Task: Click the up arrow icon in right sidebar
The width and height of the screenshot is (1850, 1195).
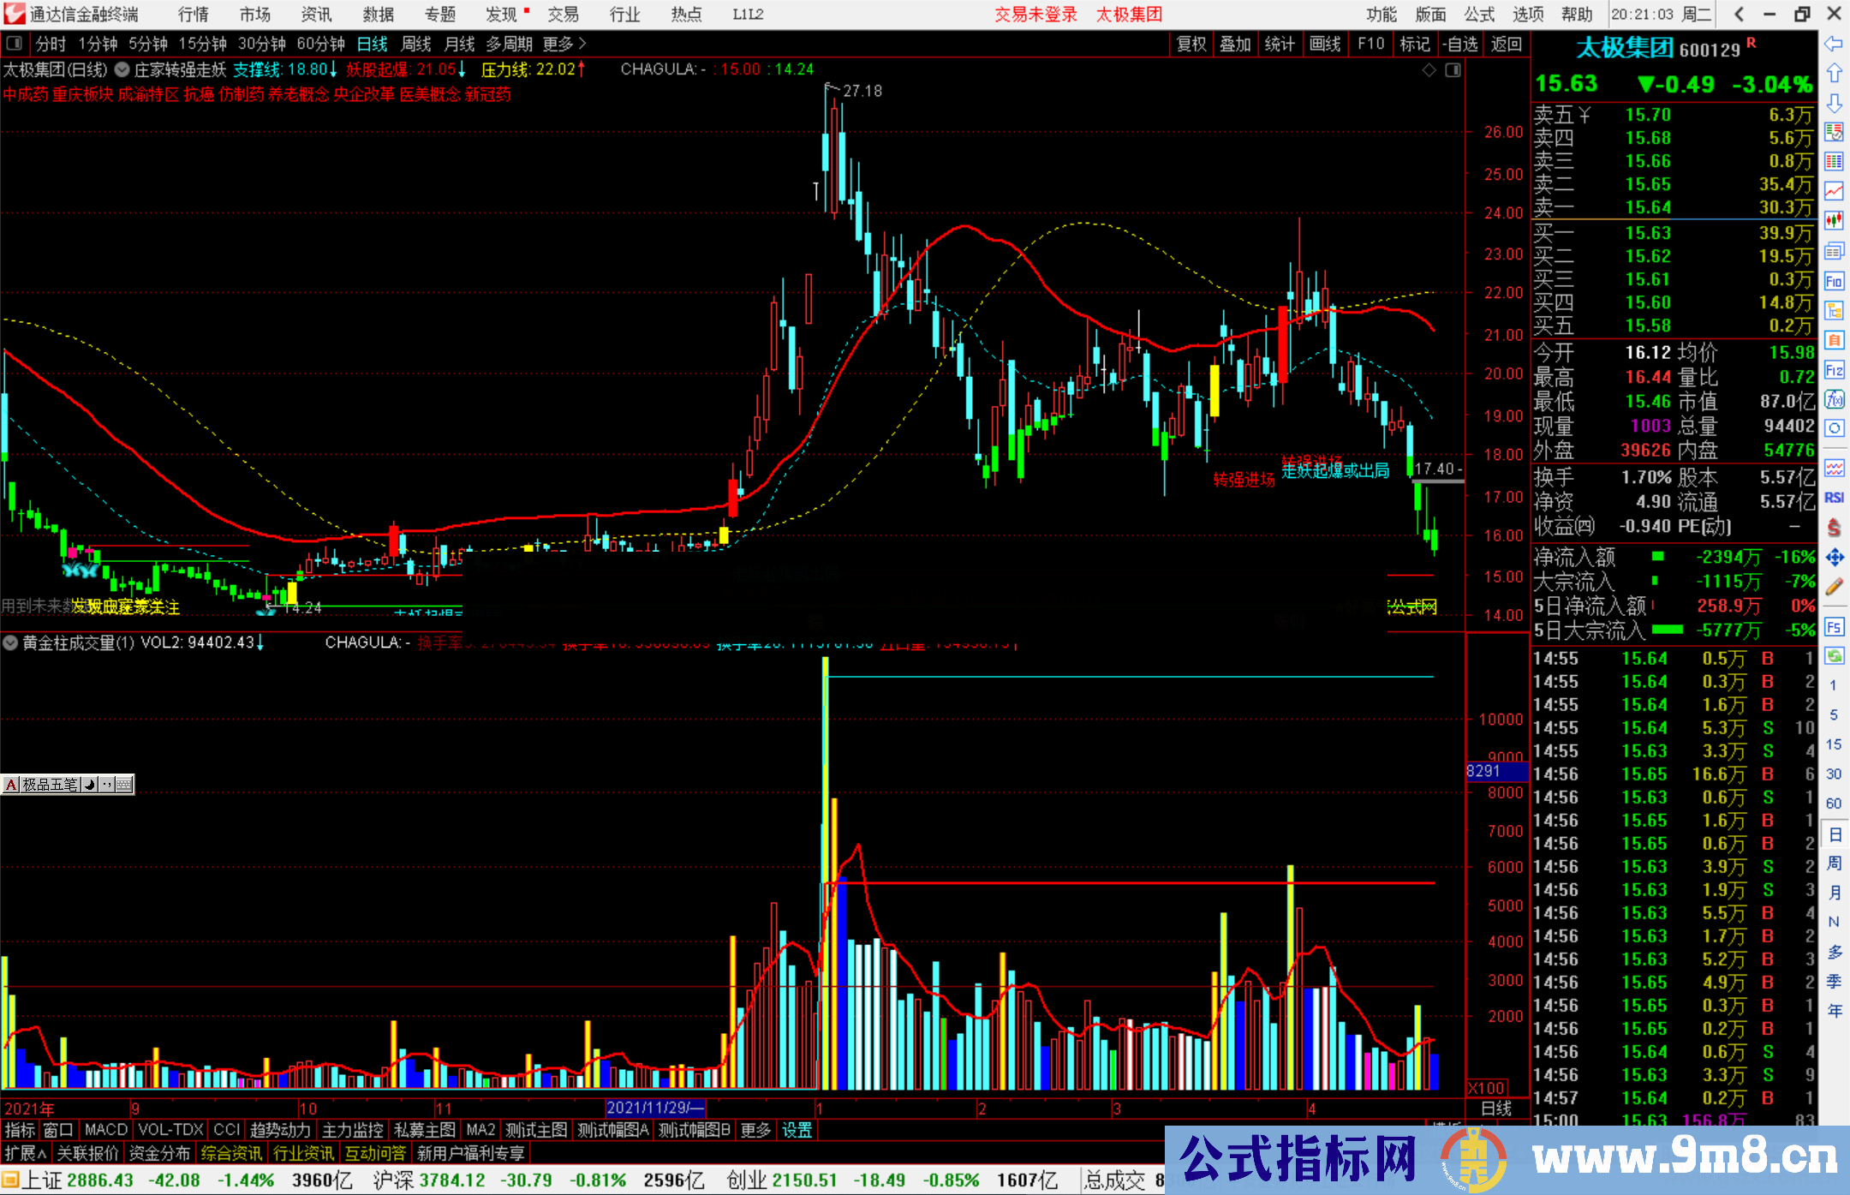Action: pyautogui.click(x=1834, y=74)
